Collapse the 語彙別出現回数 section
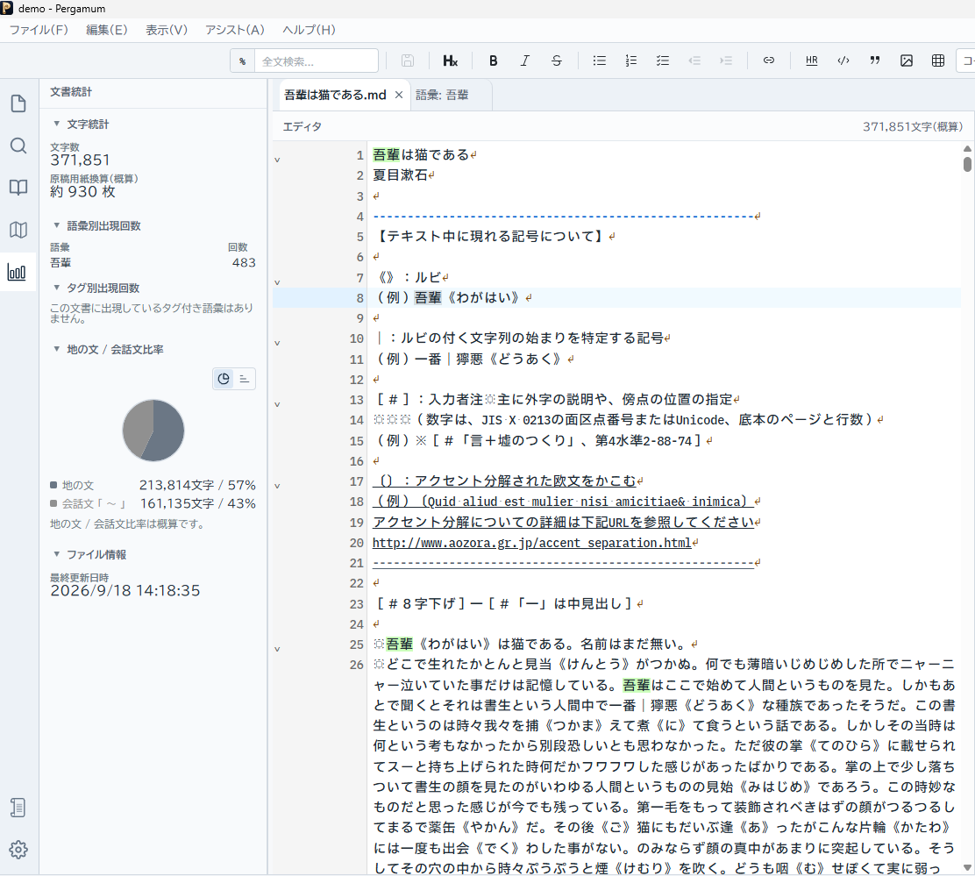 [x=57, y=225]
